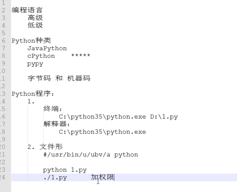Viewport: 237px width, 192px height.
Task: Click the '终端:' label
Action: click(53, 109)
